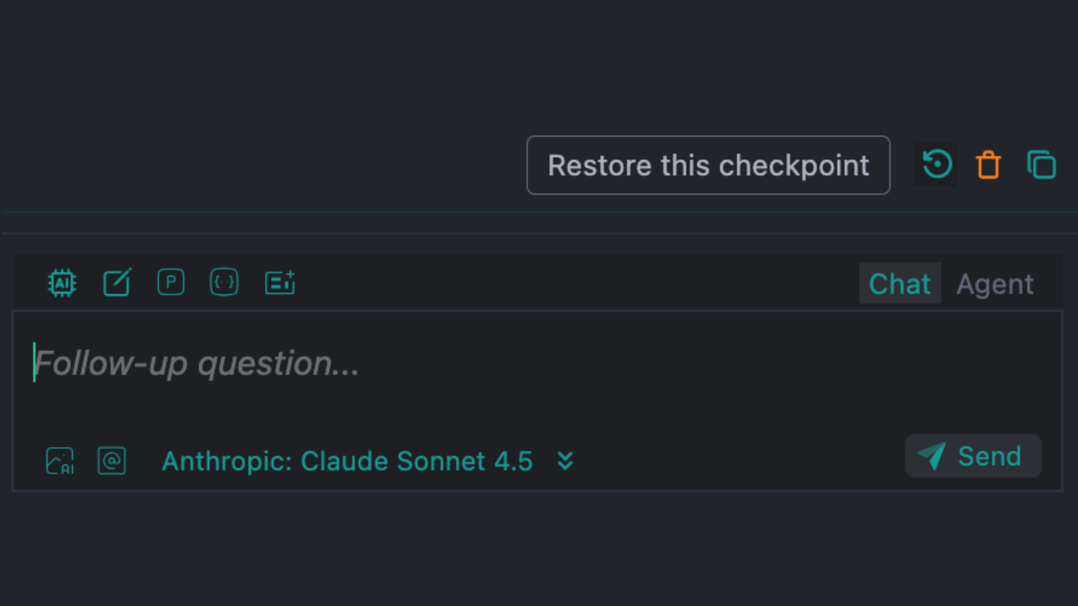Keep Chat mode selected
This screenshot has width=1078, height=606.
coord(899,283)
